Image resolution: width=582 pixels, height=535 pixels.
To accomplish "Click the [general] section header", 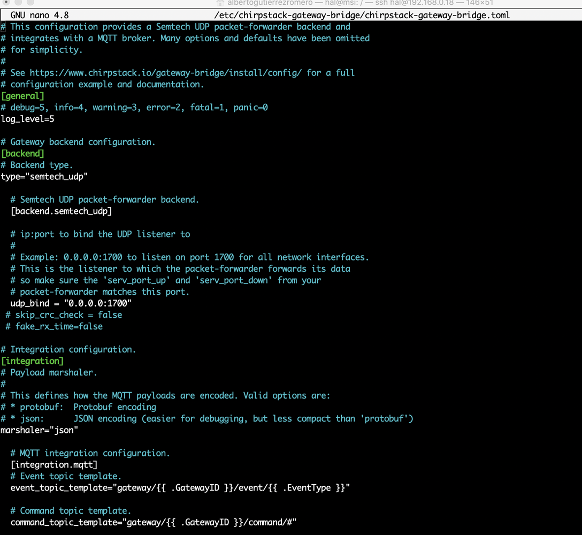I will pyautogui.click(x=22, y=95).
